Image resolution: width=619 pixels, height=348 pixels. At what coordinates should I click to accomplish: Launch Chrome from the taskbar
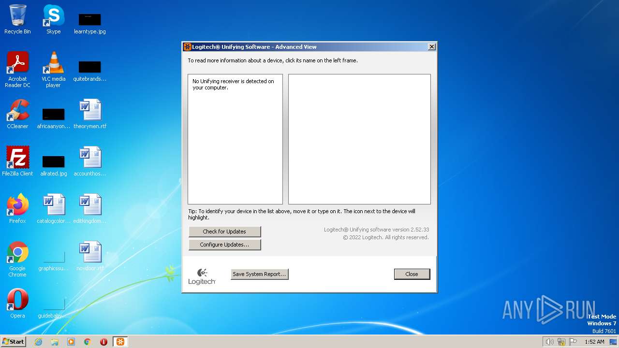click(x=88, y=342)
